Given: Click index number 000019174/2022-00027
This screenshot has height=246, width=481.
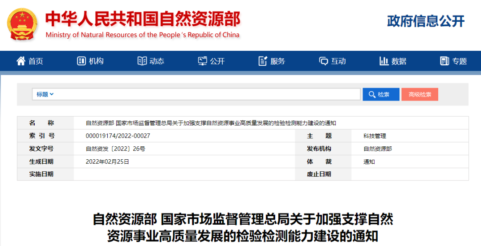Looking at the screenshot, I should [118, 136].
